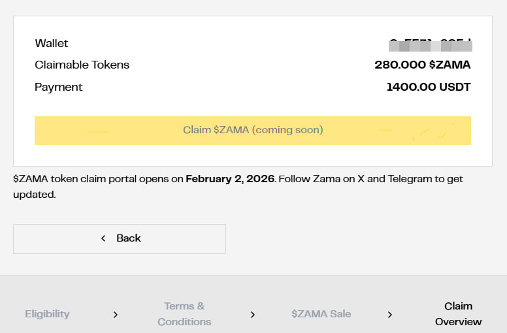The height and width of the screenshot is (333, 507).
Task: Click the 280.000 $ZAMA claimable amount
Action: [422, 65]
